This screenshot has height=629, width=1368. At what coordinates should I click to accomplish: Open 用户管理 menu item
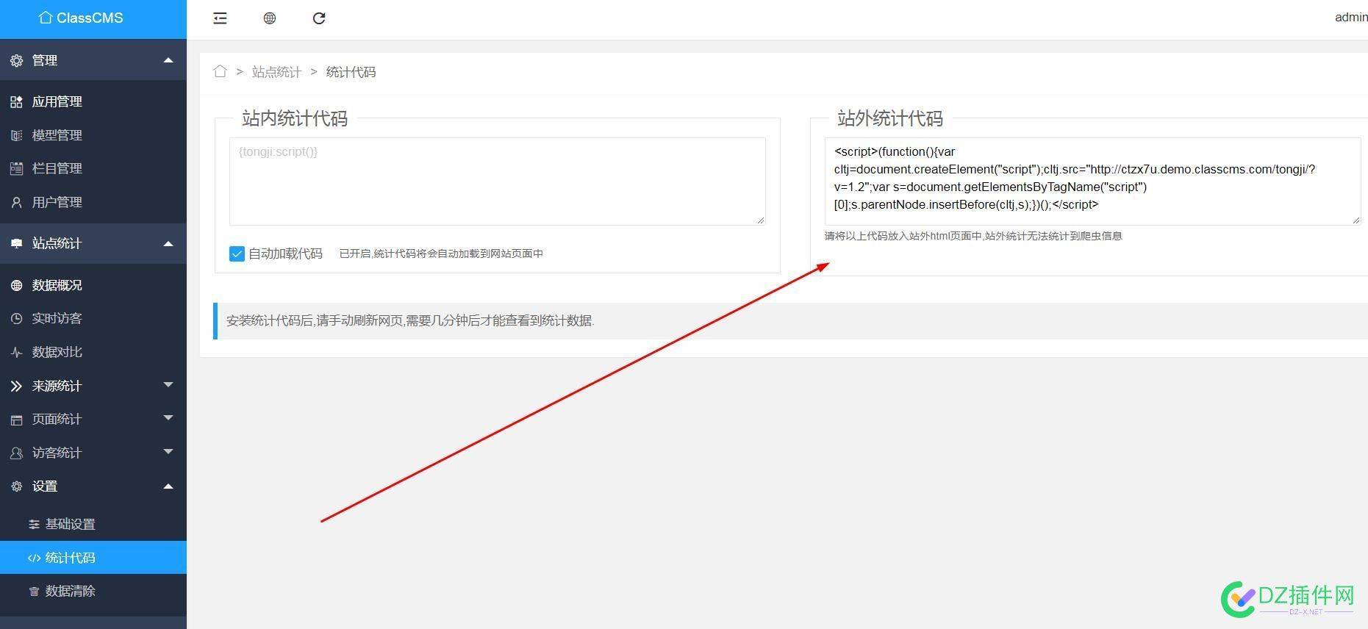93,202
